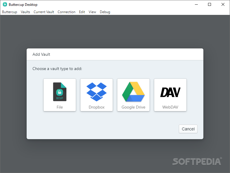Image resolution: width=230 pixels, height=173 pixels.
Task: Pick the Google Drive logo vault type
Action: [x=133, y=92]
